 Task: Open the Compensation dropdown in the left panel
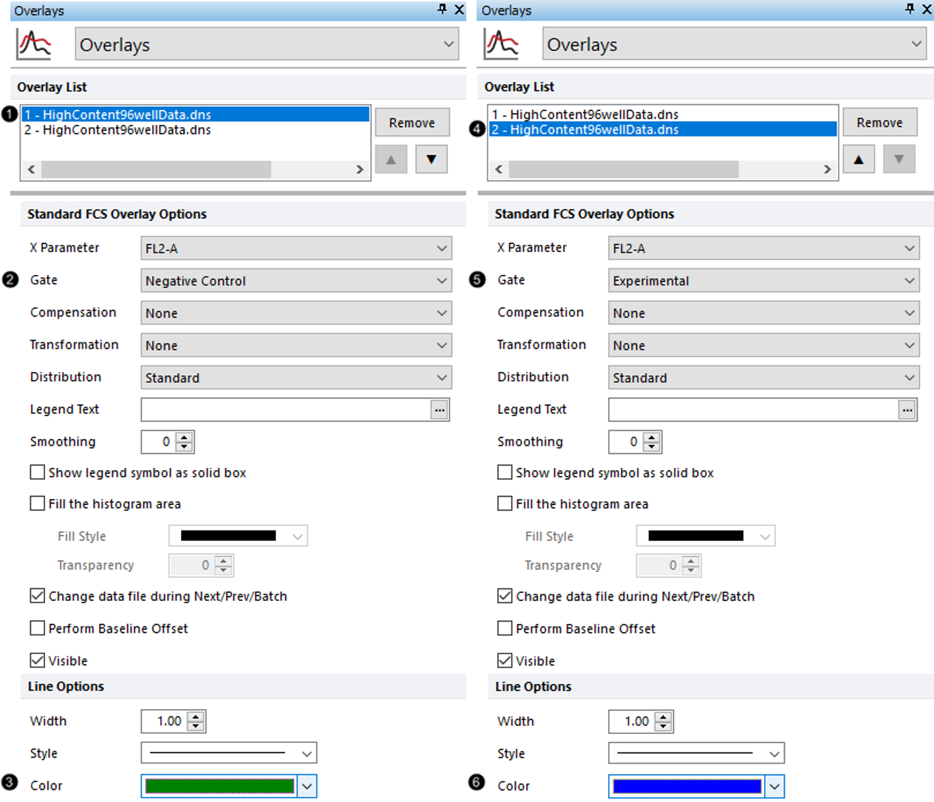click(296, 313)
